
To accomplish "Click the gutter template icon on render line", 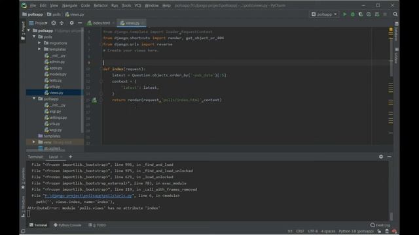I will tap(94, 100).
